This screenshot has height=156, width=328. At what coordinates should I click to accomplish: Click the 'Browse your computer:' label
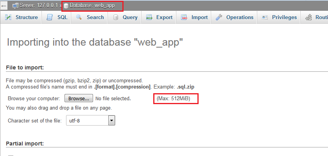click(x=34, y=98)
